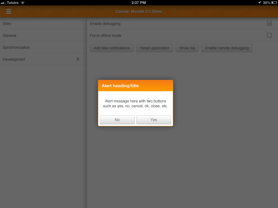278x208 pixels.
Task: Tap the Wi-Fi status icon
Action: (23, 3)
